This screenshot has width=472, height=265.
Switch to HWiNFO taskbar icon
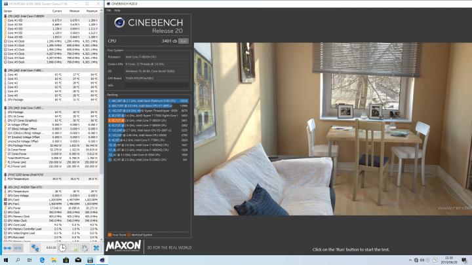[x=90, y=260]
